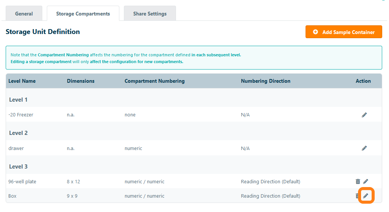
Task: Click the Level 3 group heading
Action: pos(18,167)
